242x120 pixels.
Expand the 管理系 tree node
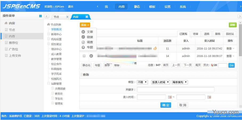[53, 103]
